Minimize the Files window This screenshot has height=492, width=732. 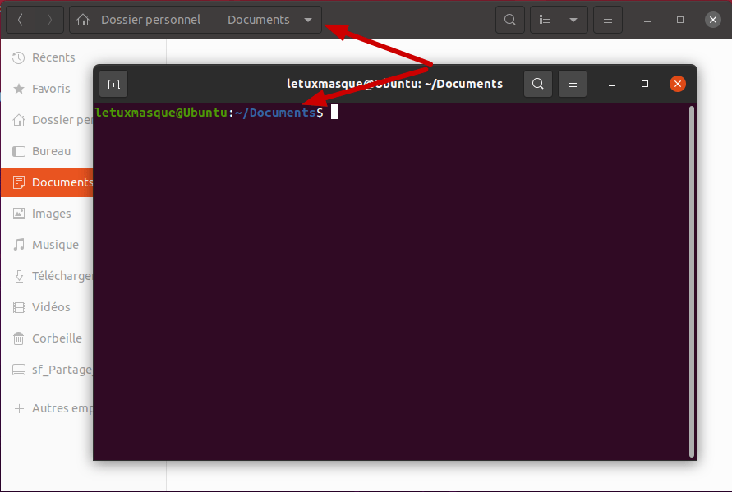[x=647, y=20]
